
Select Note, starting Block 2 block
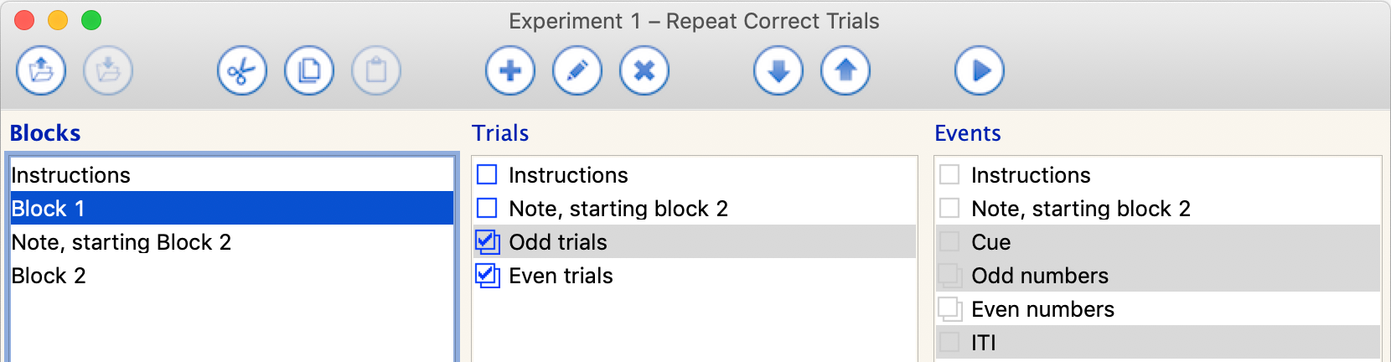coord(122,242)
